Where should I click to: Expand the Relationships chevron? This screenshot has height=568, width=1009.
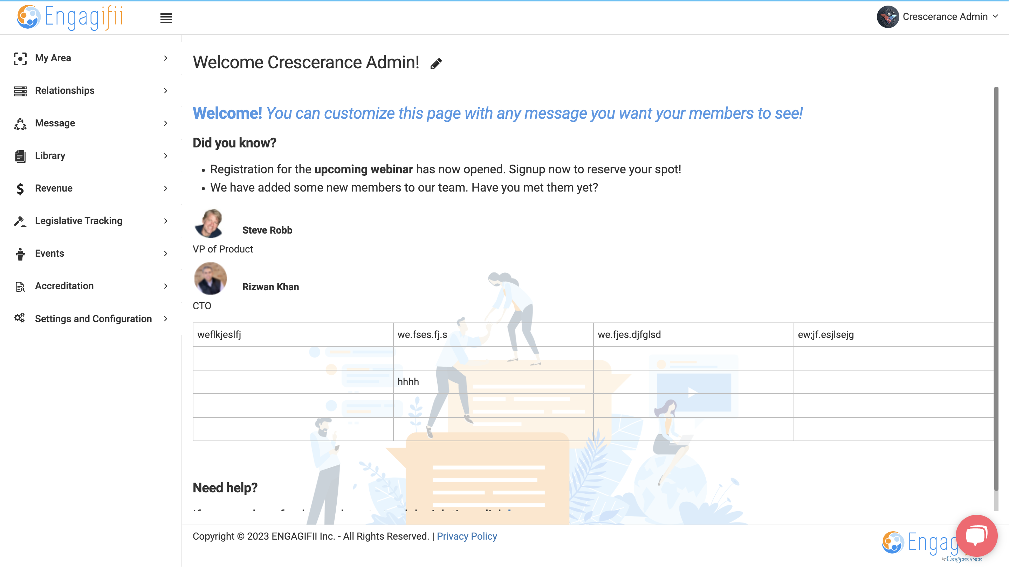click(166, 91)
